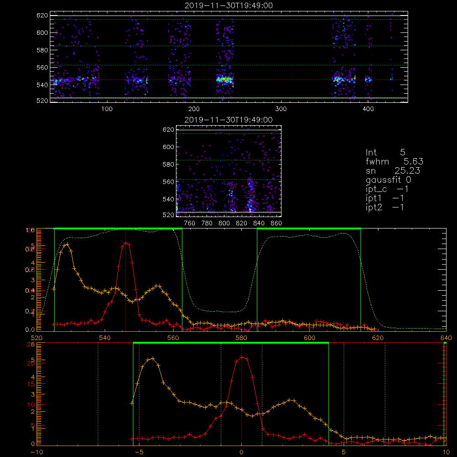Select the '800' x-axis label on small spectrogram
The height and width of the screenshot is (457, 457).
pyautogui.click(x=224, y=223)
